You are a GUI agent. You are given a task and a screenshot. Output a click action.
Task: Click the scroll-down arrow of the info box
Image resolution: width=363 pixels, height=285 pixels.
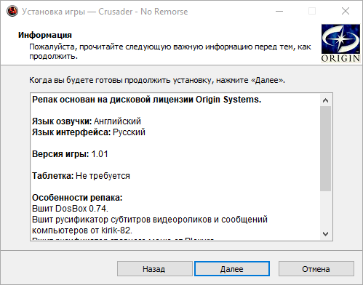(325, 234)
